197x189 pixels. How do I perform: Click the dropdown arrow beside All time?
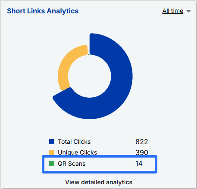[188, 11]
